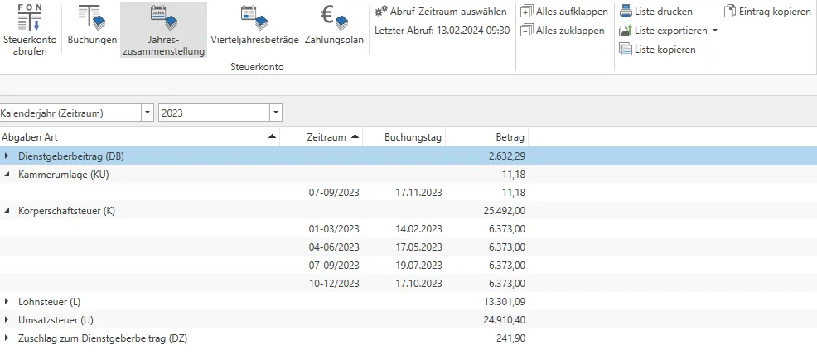Image resolution: width=817 pixels, height=364 pixels.
Task: Click the Alles aufklappen plus icon
Action: coord(527,12)
